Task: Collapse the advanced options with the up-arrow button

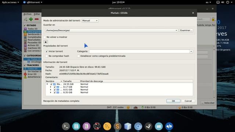Action: pos(46,42)
